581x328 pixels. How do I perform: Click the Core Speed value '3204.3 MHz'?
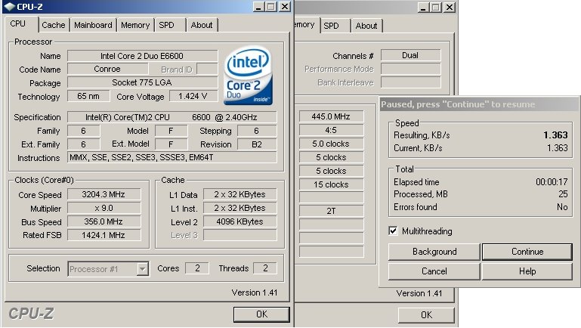point(104,194)
